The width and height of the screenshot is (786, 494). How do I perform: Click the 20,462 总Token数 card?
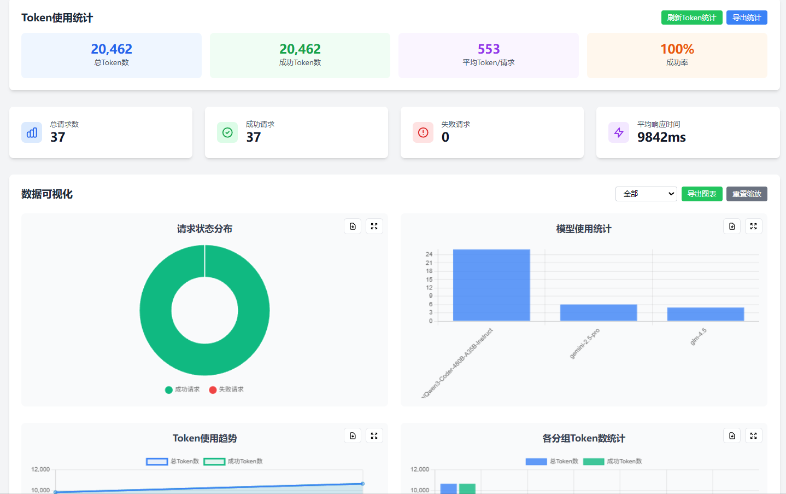pos(112,55)
